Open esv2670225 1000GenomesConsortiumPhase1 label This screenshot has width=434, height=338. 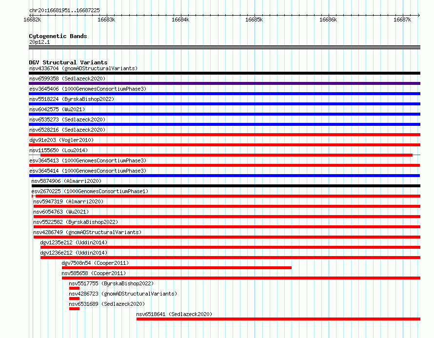[x=90, y=191]
